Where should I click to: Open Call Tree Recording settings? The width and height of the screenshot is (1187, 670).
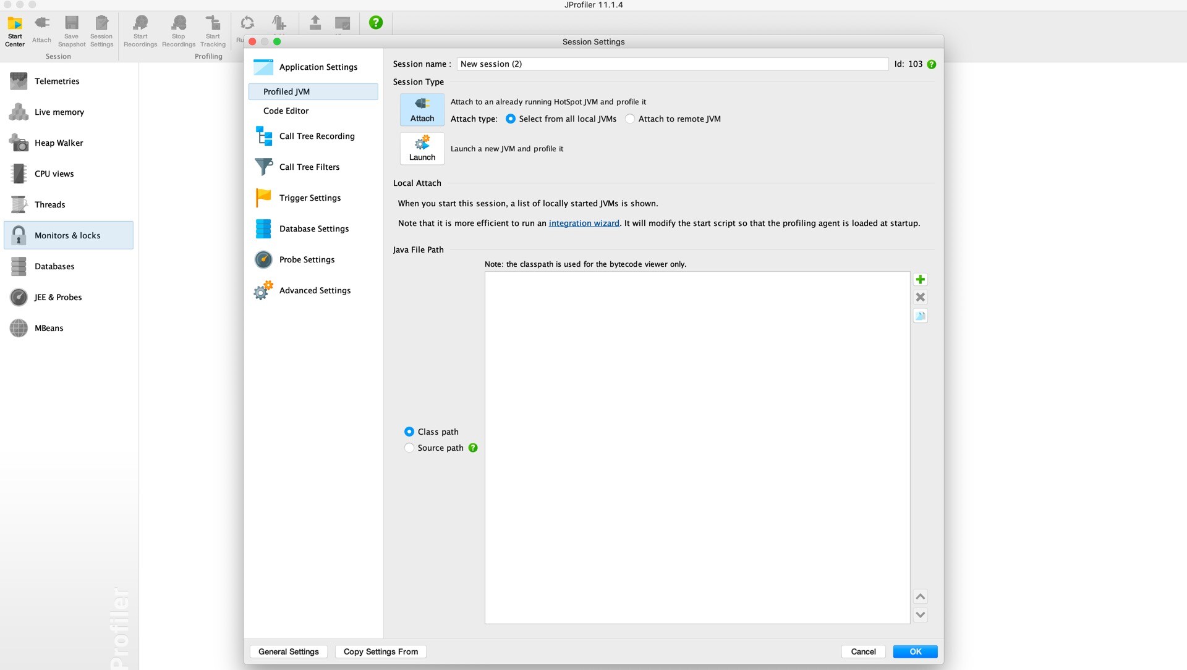point(313,136)
